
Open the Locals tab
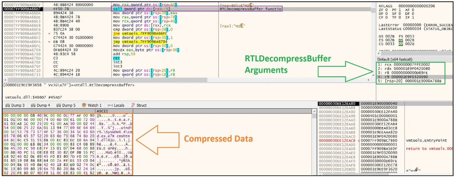pos(114,105)
